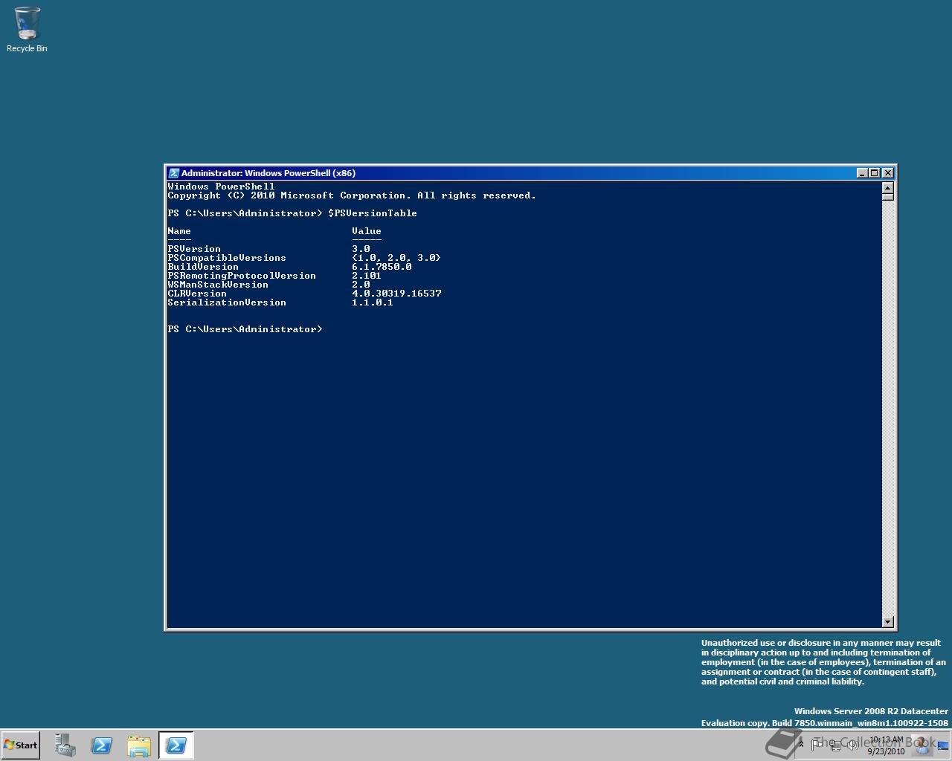Show hidden tray icons chevron
The height and width of the screenshot is (761, 952).
[801, 744]
